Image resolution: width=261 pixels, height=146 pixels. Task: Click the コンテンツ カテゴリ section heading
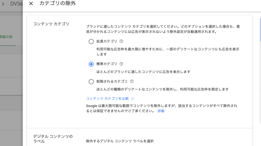click(x=51, y=24)
